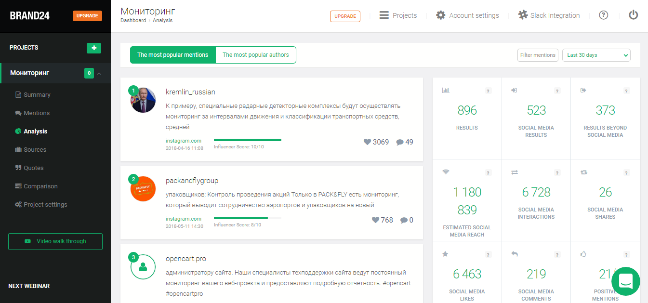Image resolution: width=648 pixels, height=303 pixels.
Task: Click the Quotes quotation mark icon
Action: coord(18,168)
